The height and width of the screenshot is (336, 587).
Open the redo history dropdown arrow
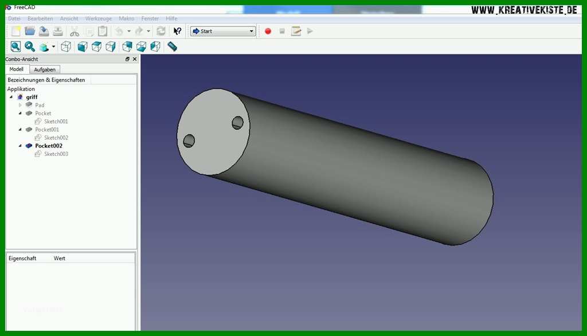[148, 31]
